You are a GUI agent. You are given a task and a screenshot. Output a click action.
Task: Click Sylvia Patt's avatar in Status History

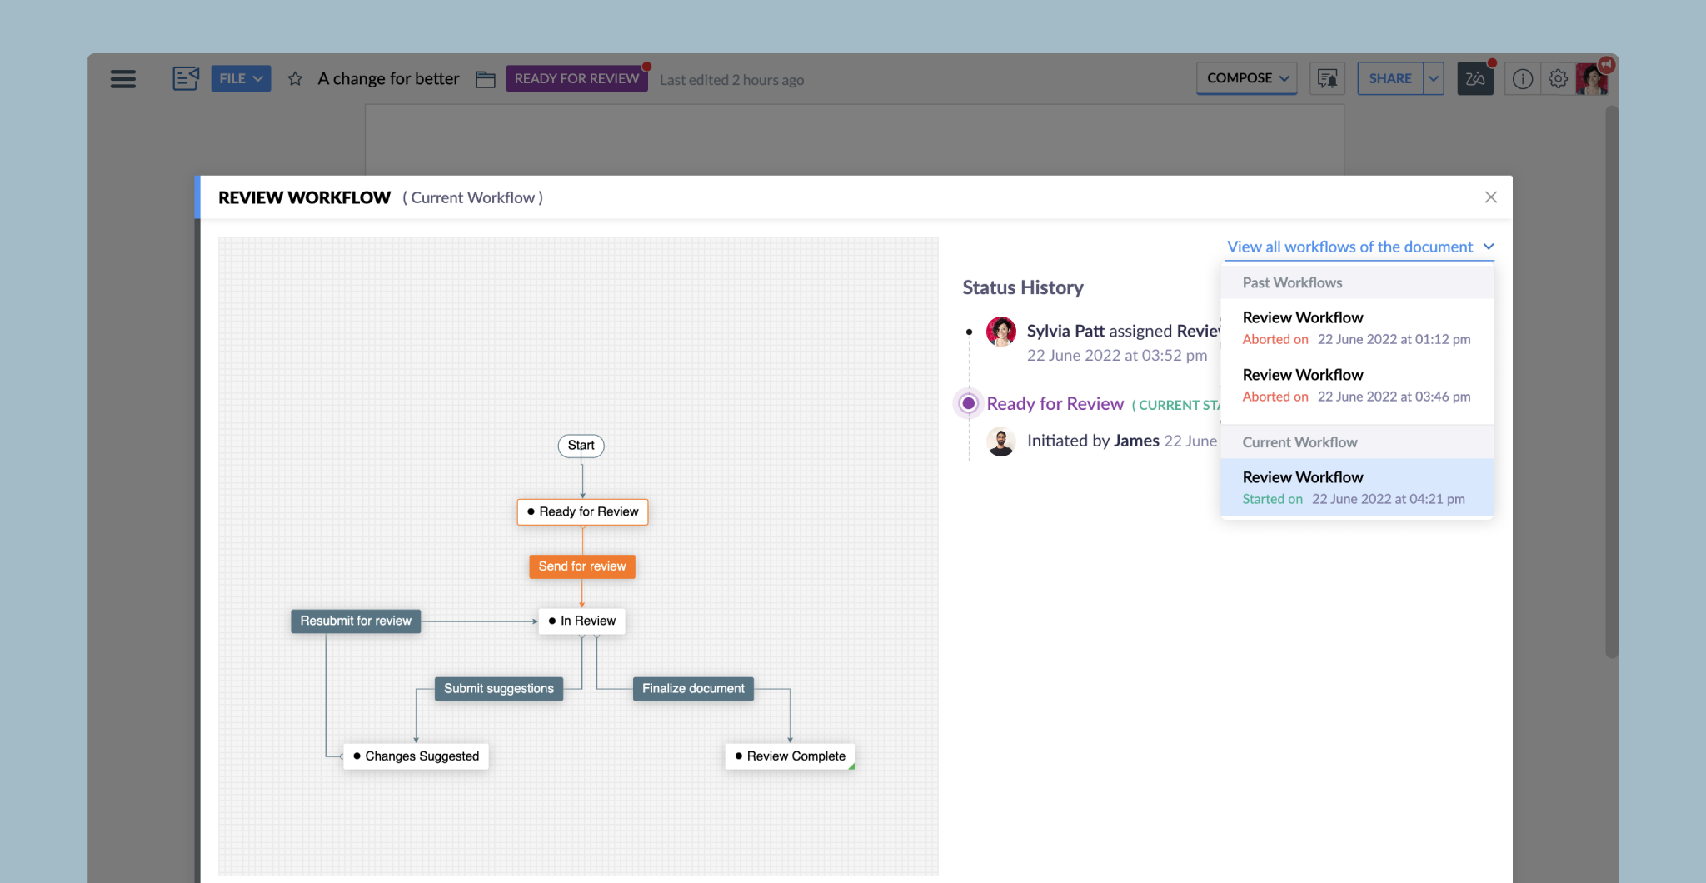pyautogui.click(x=1000, y=331)
